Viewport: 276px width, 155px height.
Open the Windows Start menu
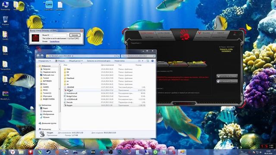[x=4, y=152]
